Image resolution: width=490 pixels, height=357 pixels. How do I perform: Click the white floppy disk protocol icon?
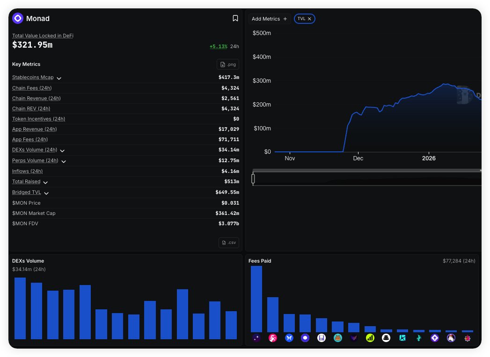click(x=322, y=338)
